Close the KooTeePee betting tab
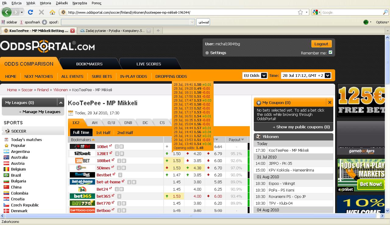The height and width of the screenshot is (225, 390). 73,30
